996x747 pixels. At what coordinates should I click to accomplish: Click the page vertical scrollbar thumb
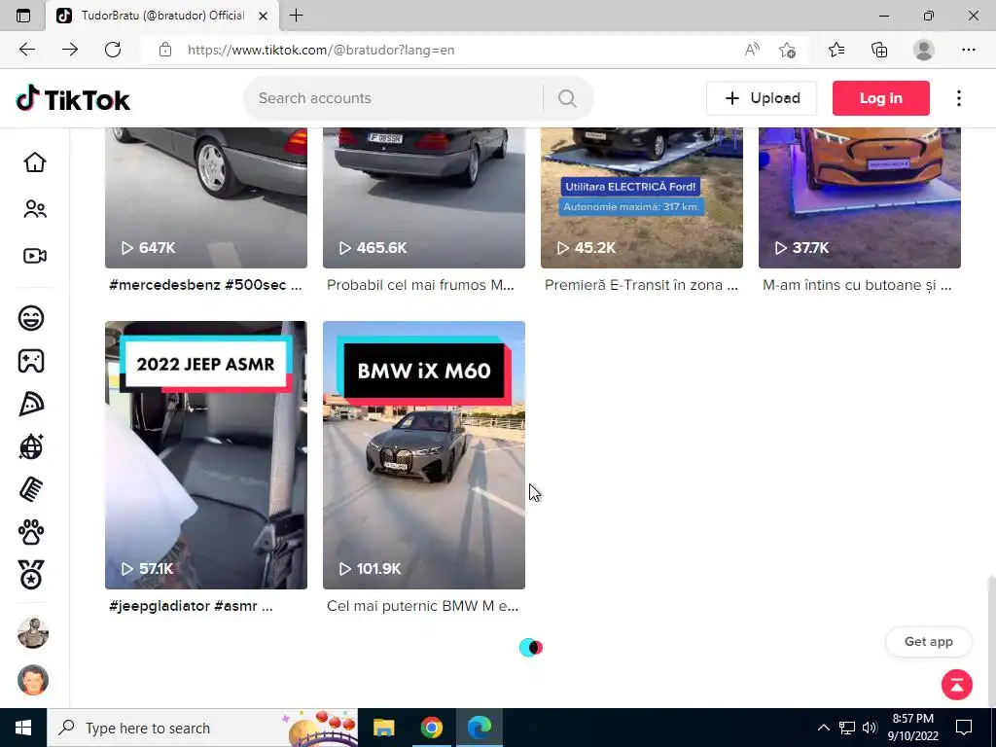coord(991,640)
